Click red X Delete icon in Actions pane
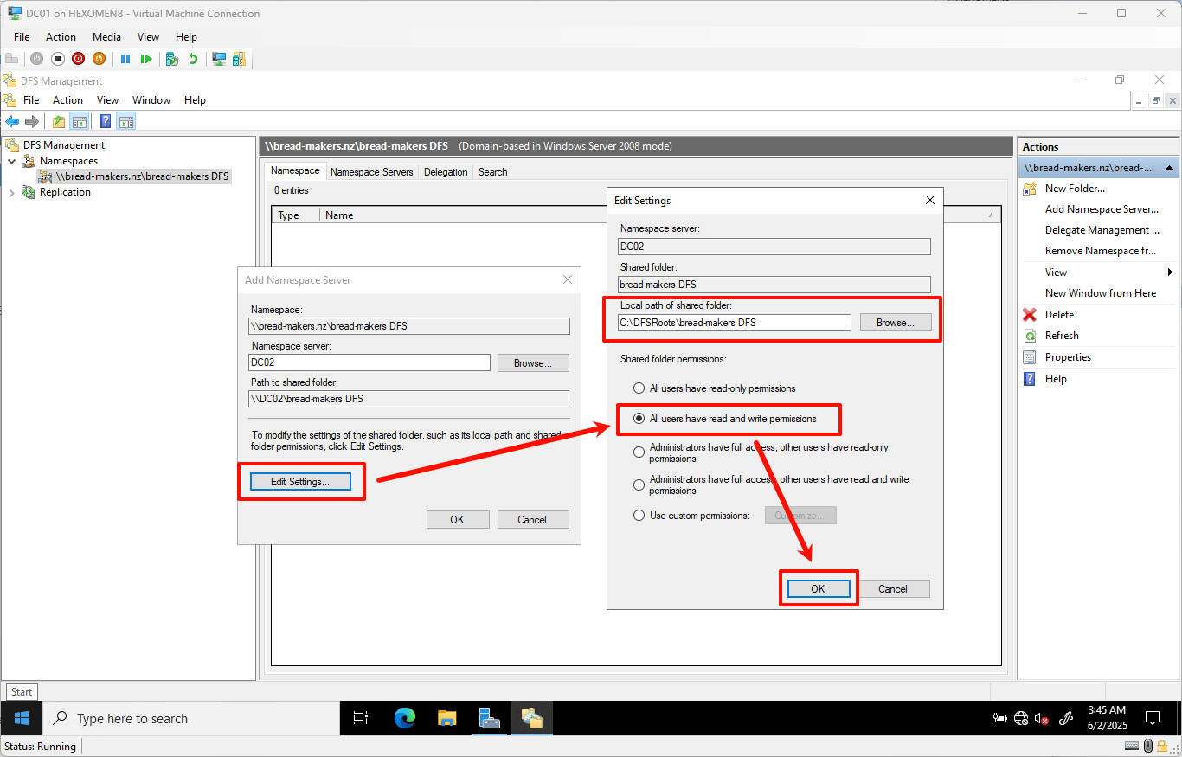 click(x=1030, y=315)
